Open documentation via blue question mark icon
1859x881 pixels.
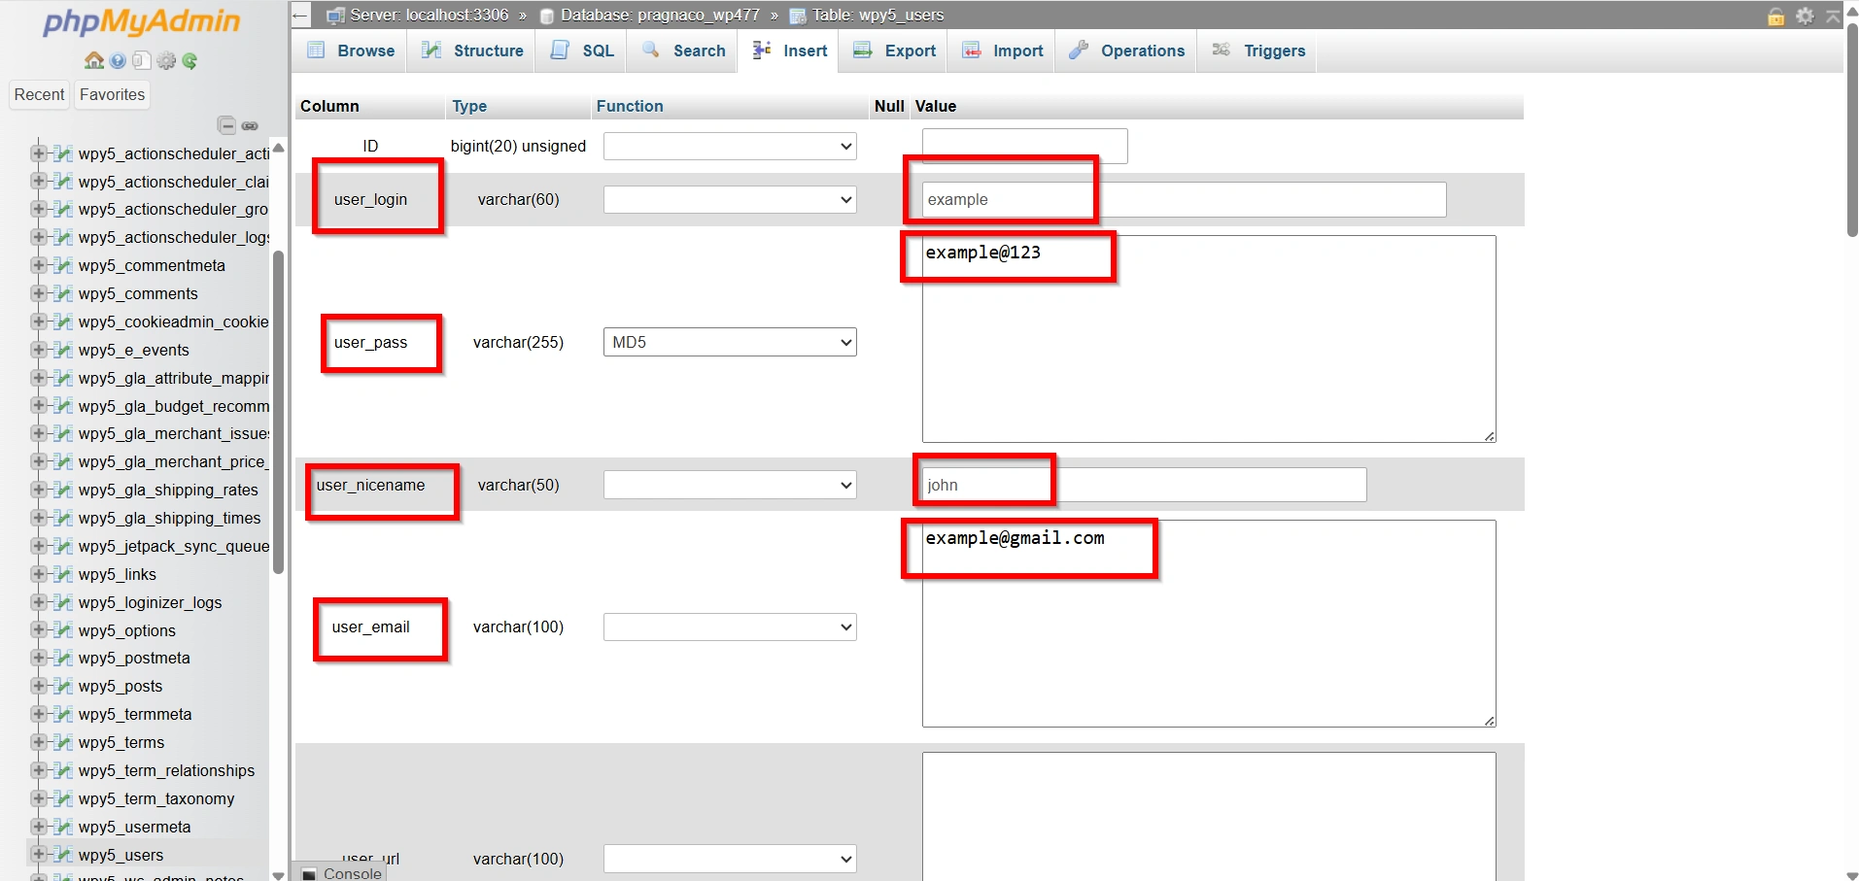coord(118,60)
